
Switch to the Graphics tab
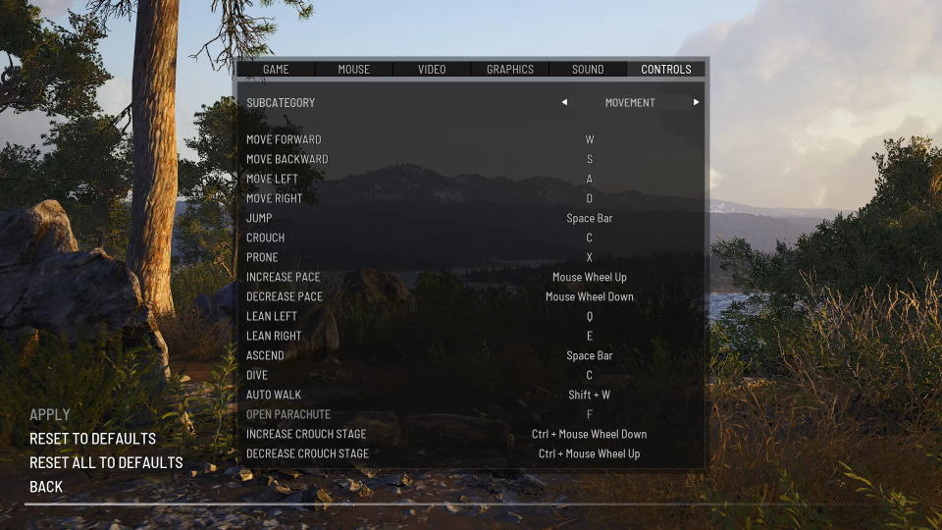pyautogui.click(x=510, y=69)
